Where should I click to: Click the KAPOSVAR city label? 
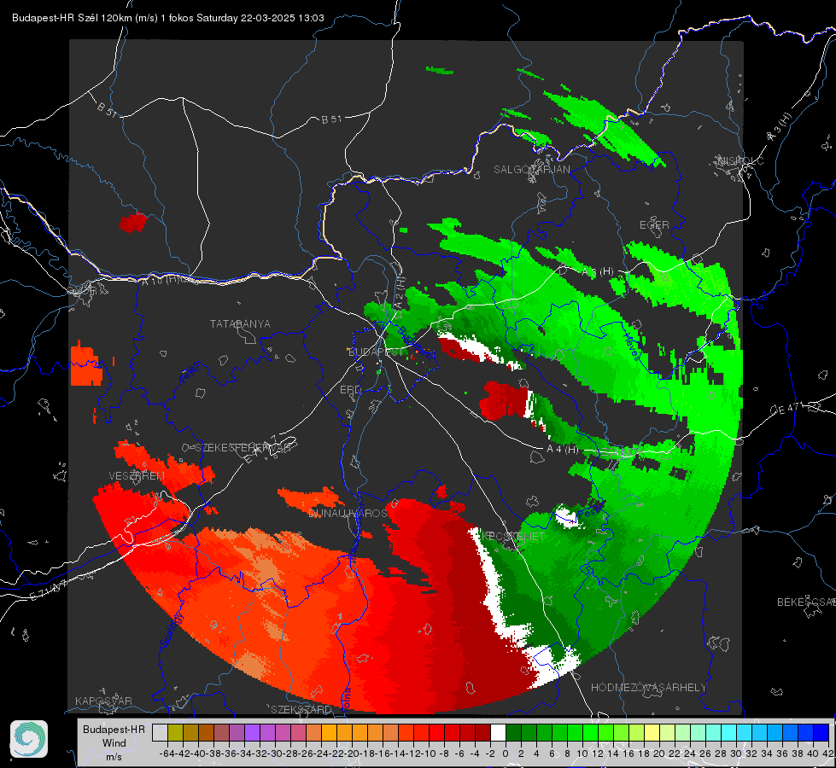pos(103,701)
